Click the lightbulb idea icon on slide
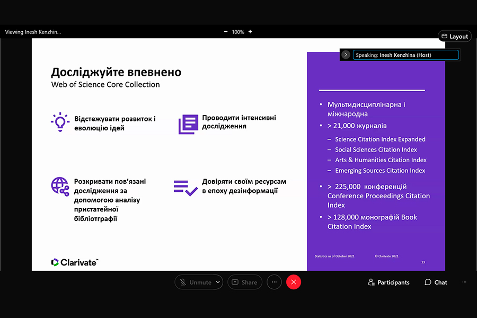The image size is (477, 318). (x=60, y=122)
